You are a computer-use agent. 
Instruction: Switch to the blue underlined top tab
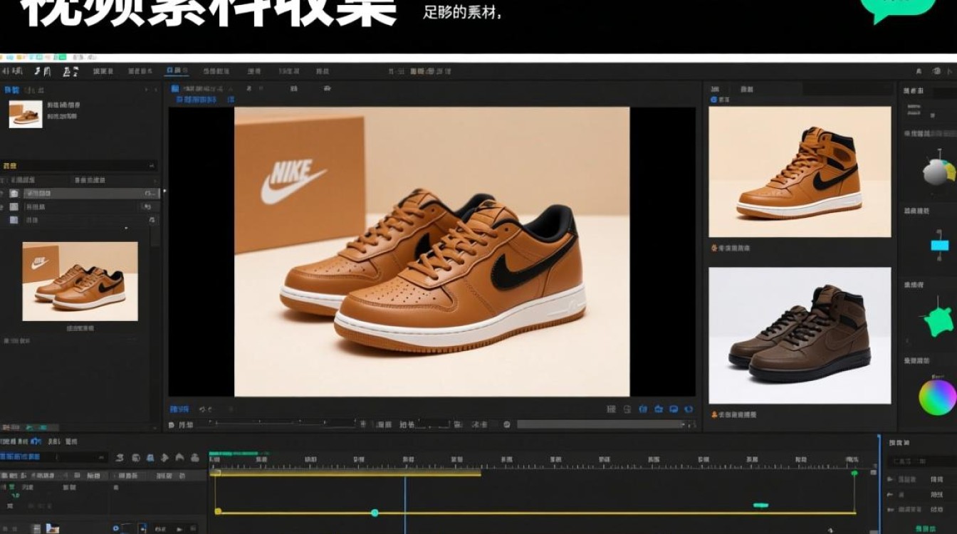coord(177,71)
